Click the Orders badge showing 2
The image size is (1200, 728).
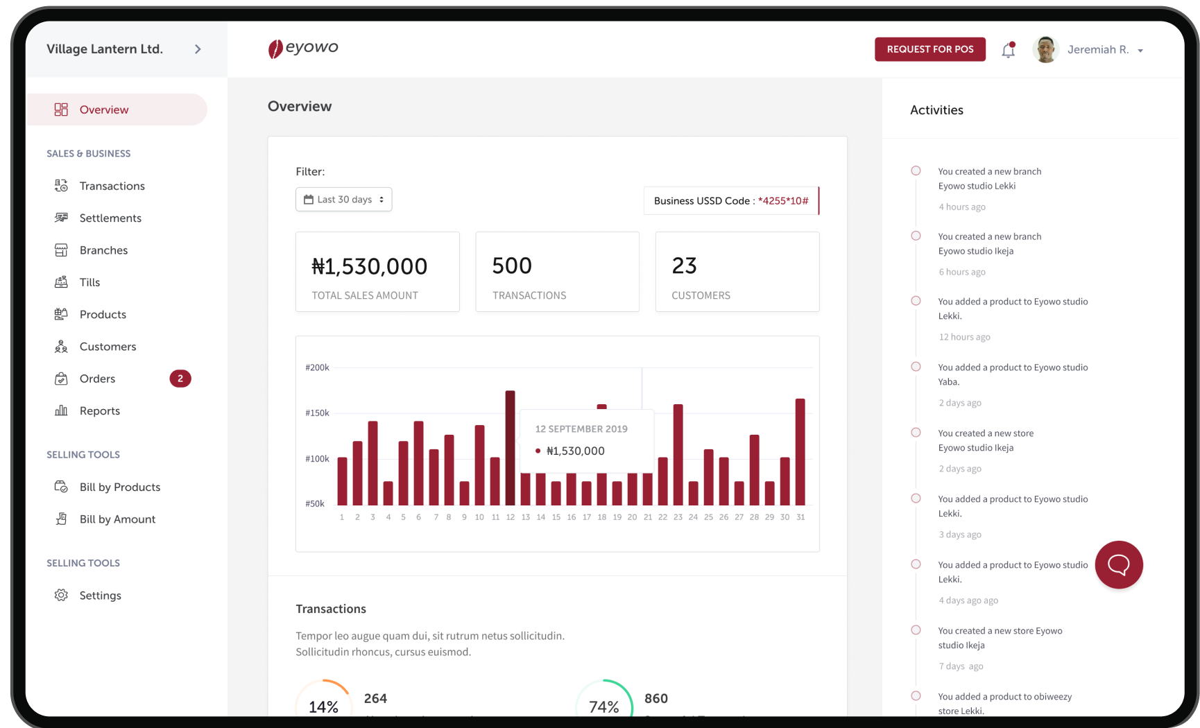180,379
